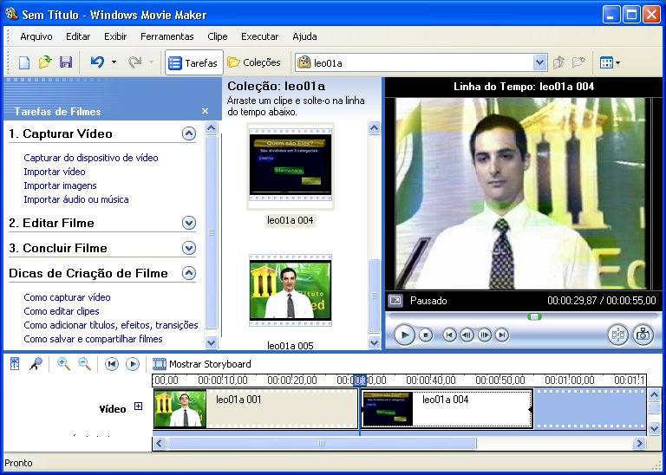This screenshot has height=475, width=666.
Task: Click the Take Picture camera button
Action: coord(643,335)
